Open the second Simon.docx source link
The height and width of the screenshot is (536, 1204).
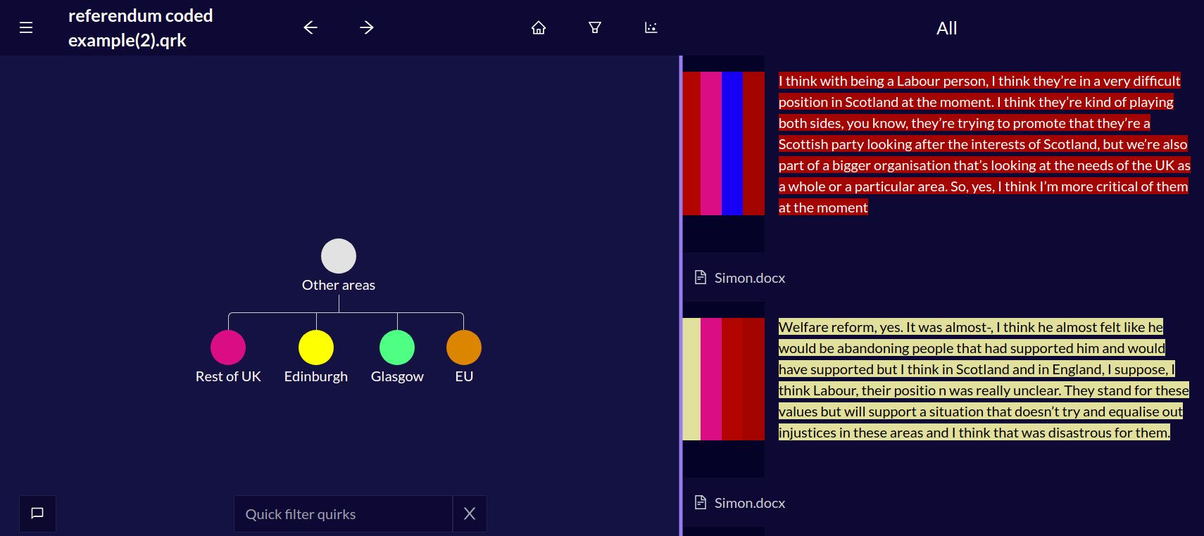pos(749,503)
